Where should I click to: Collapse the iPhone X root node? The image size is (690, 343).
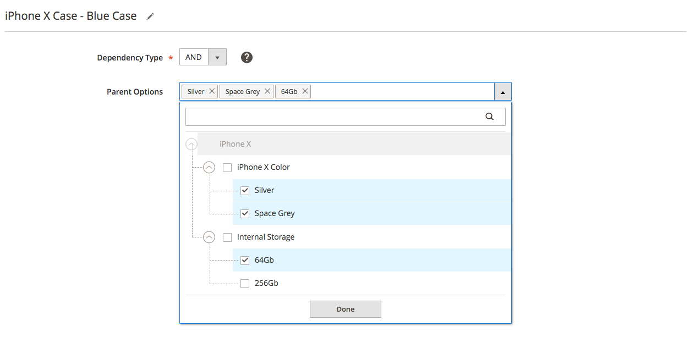(191, 144)
